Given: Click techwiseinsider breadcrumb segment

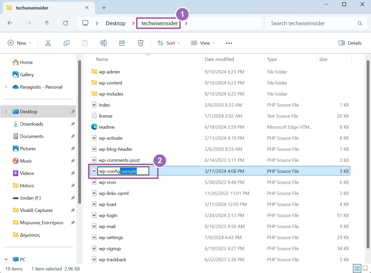Looking at the screenshot, I should 159,23.
